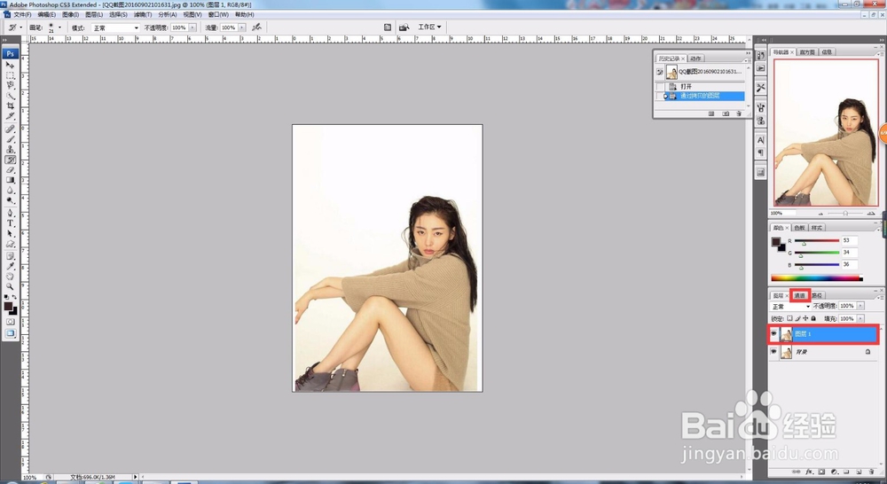Open the 文件(F) menu

click(x=22, y=14)
